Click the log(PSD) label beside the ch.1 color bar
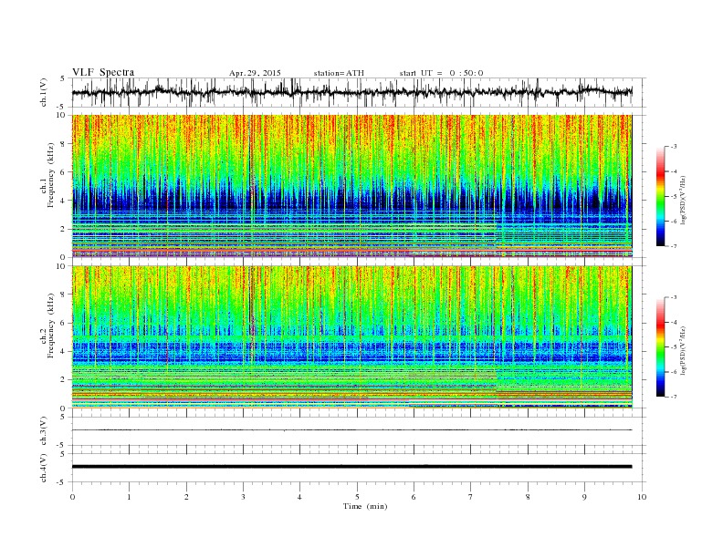This screenshot has height=558, width=723. pos(684,201)
